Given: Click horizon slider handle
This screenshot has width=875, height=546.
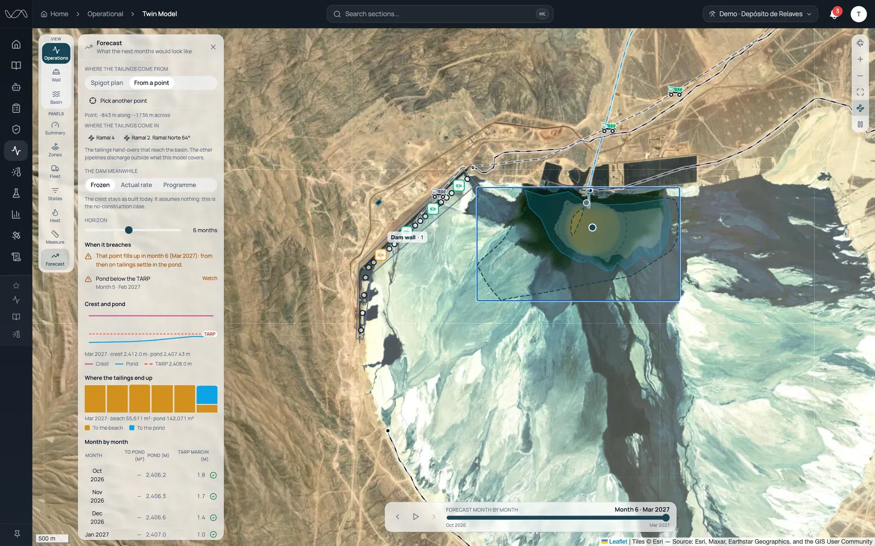Looking at the screenshot, I should [x=129, y=230].
